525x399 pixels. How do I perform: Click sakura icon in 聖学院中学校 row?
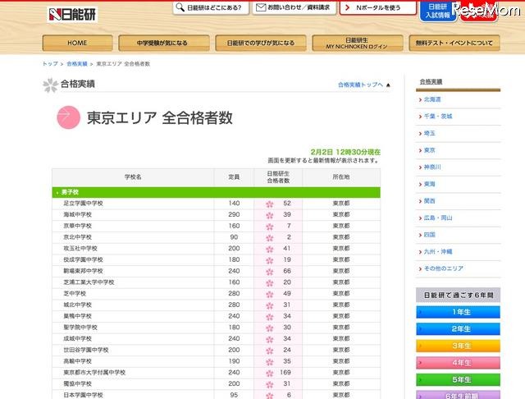(x=270, y=328)
